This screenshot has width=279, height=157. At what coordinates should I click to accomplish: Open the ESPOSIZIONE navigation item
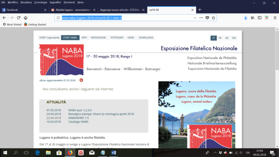(x=98, y=38)
